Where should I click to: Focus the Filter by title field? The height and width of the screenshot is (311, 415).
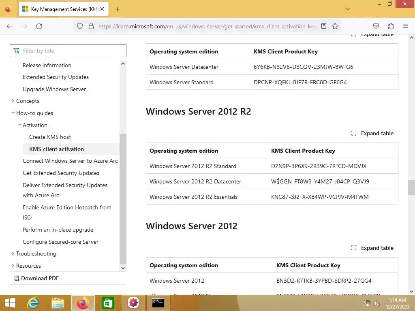click(x=68, y=51)
